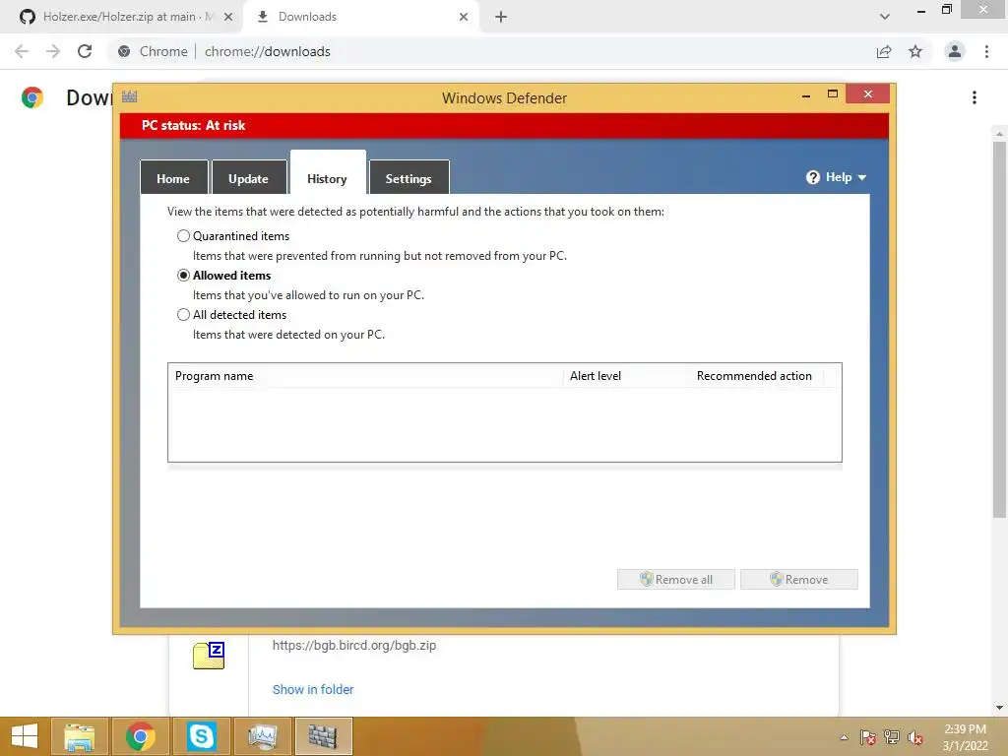The height and width of the screenshot is (756, 1008).
Task: Open Skype from the taskbar
Action: (201, 736)
